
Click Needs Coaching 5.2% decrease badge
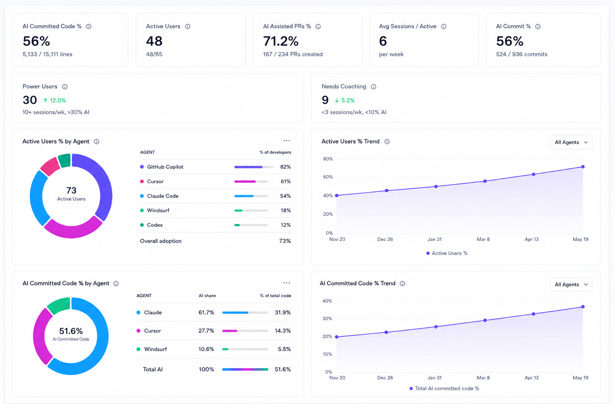coord(344,101)
